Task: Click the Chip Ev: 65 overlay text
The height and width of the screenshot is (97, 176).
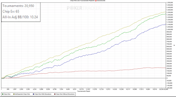Action: click(11, 11)
